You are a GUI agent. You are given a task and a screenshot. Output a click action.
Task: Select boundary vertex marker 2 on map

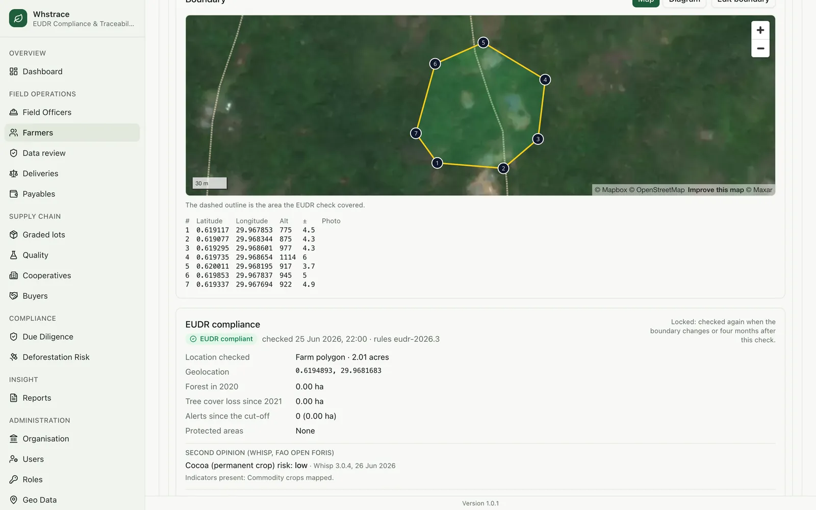click(503, 168)
